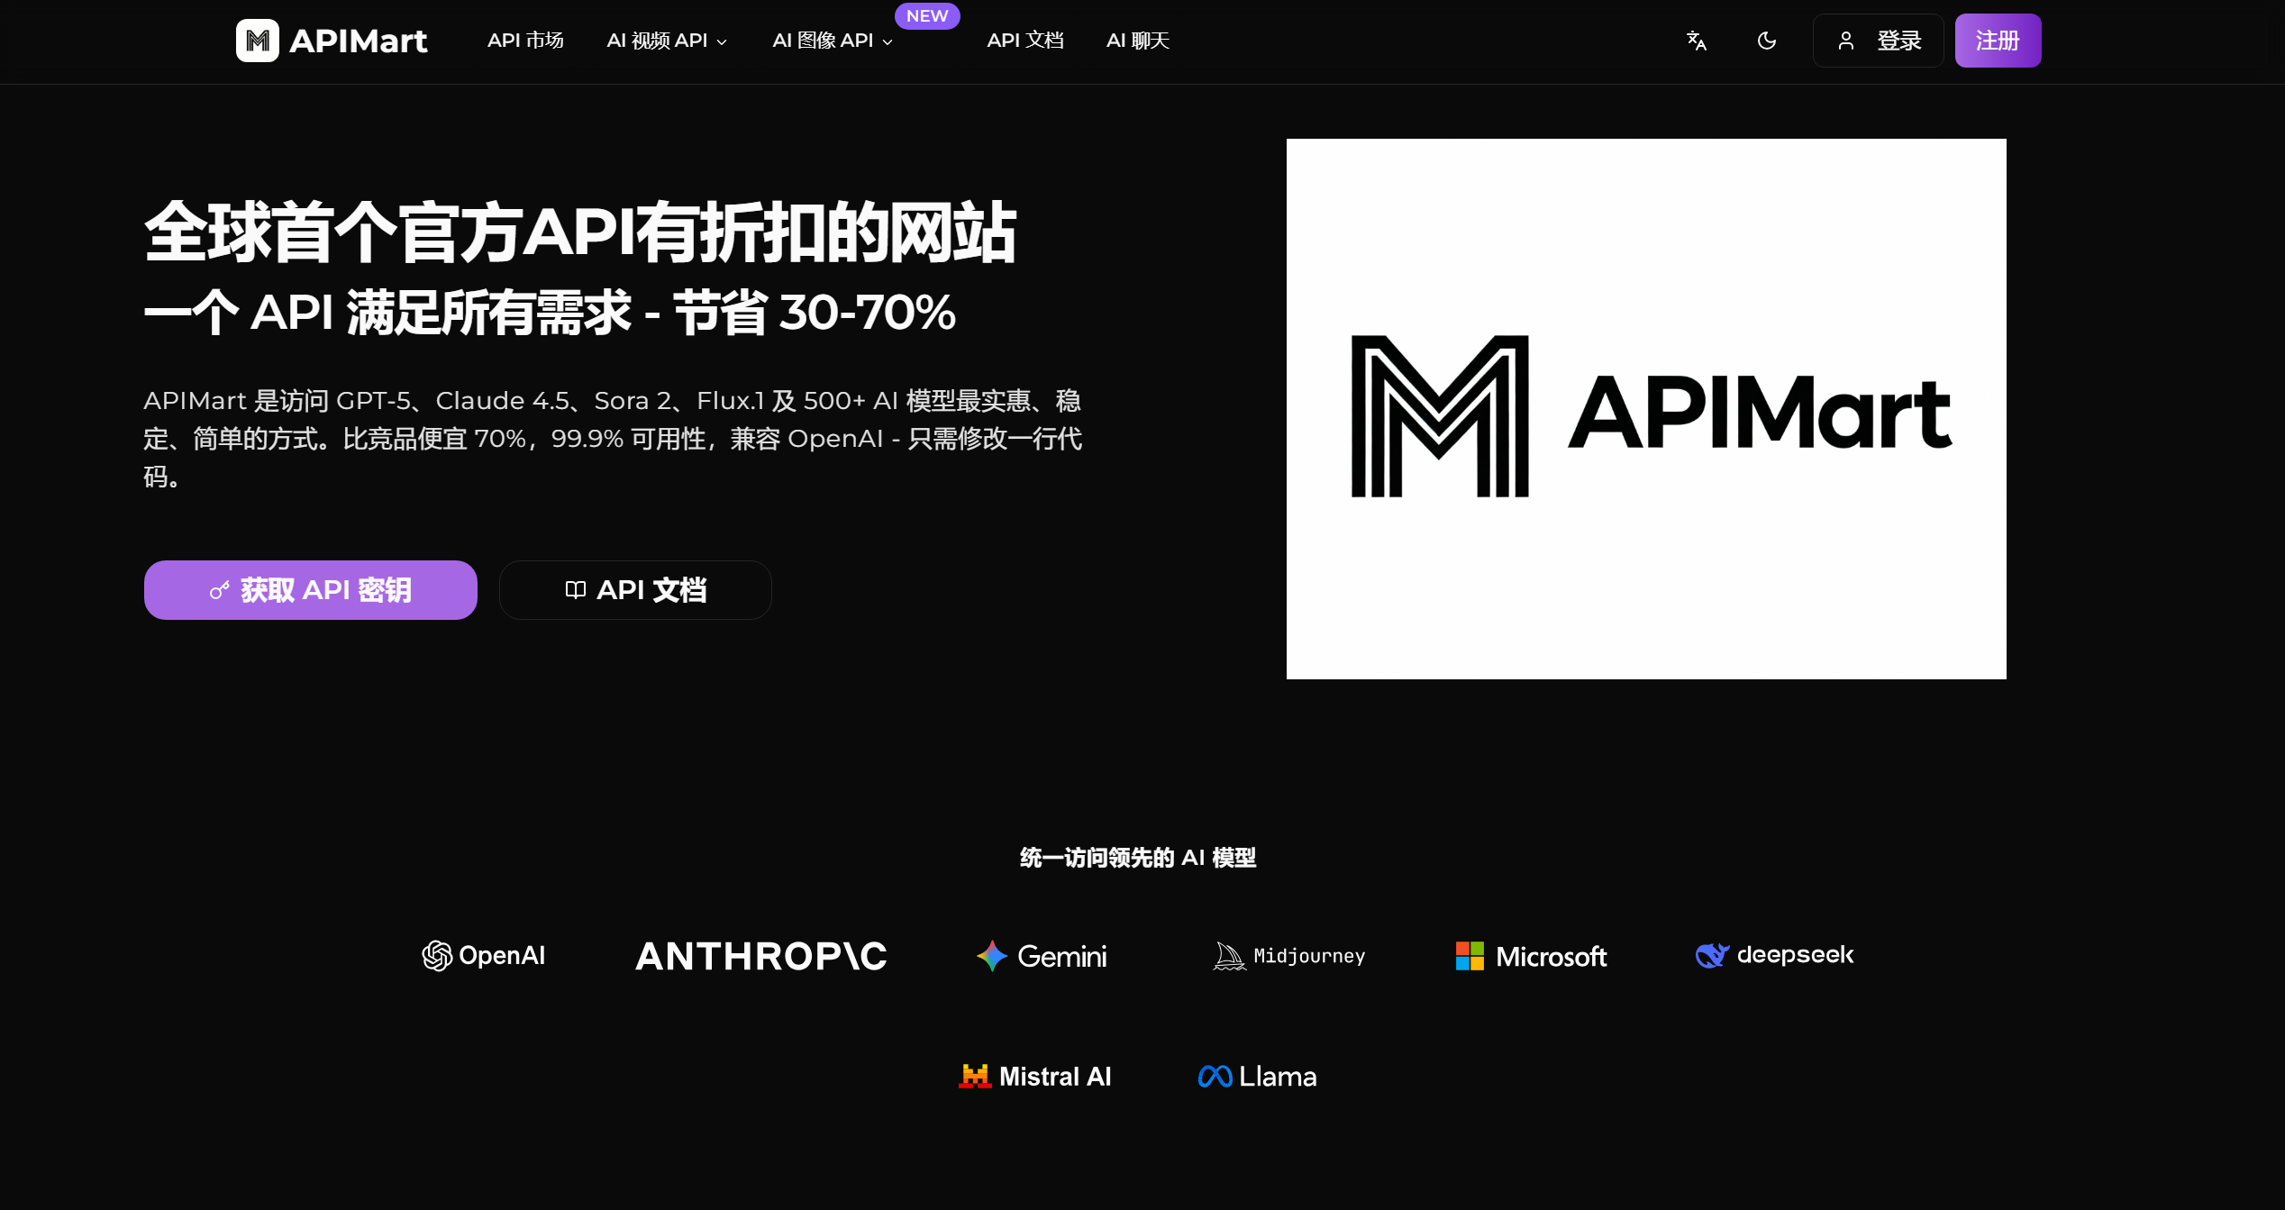The height and width of the screenshot is (1210, 2285).
Task: Click the APIMart logo icon in navbar
Action: (x=257, y=40)
